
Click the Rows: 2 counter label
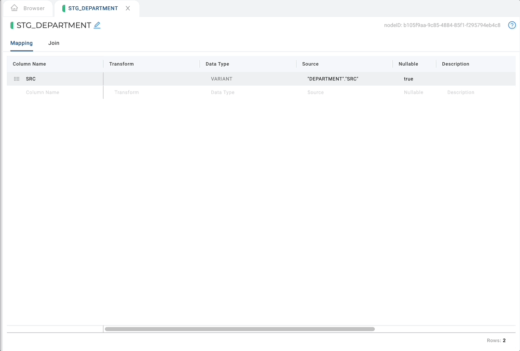[x=496, y=340]
